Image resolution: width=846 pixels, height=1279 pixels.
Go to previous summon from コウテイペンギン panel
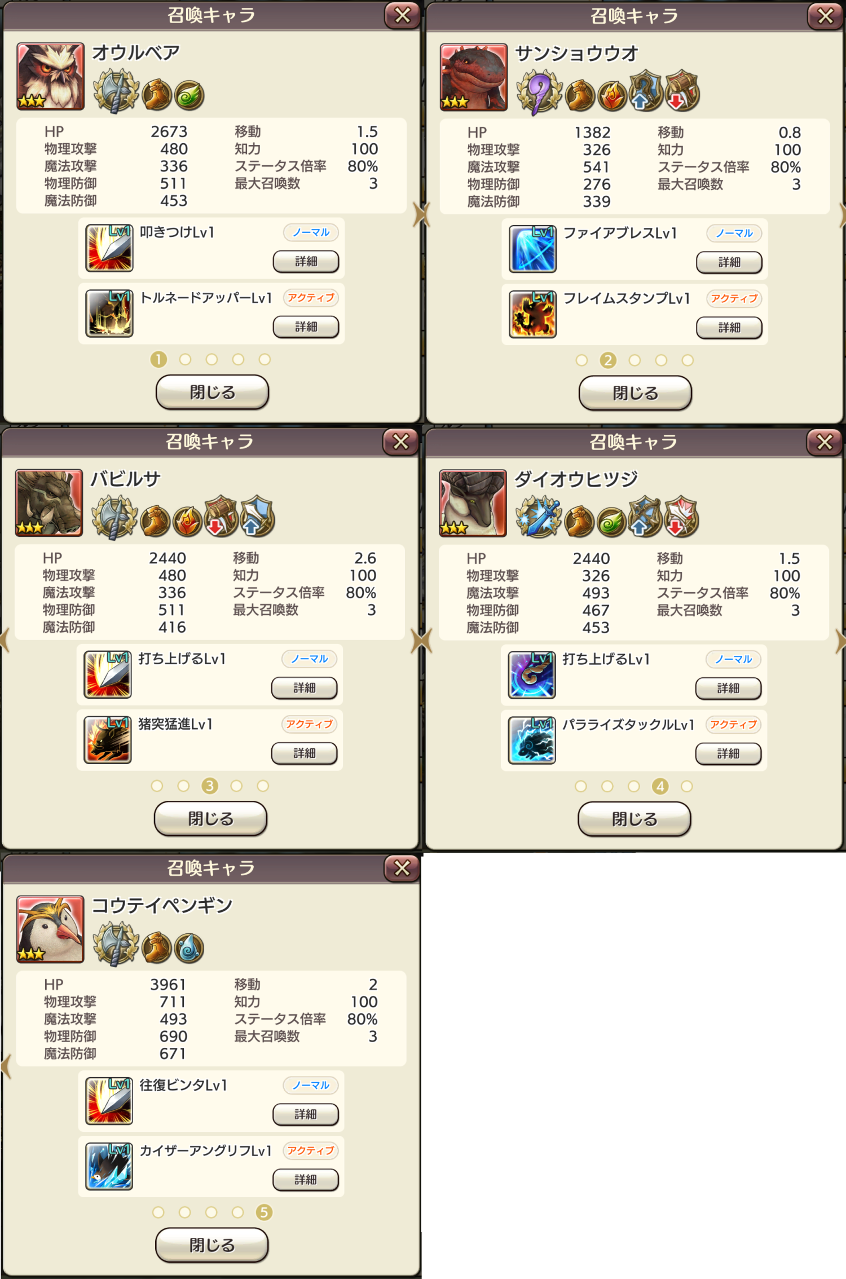(6, 1068)
